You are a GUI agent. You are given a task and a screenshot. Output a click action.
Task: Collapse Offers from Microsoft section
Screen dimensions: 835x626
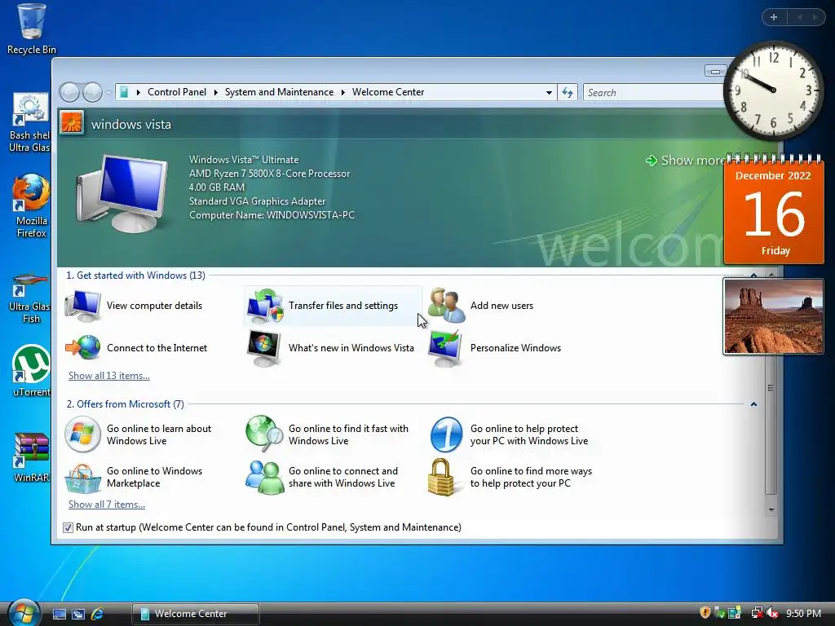[753, 404]
